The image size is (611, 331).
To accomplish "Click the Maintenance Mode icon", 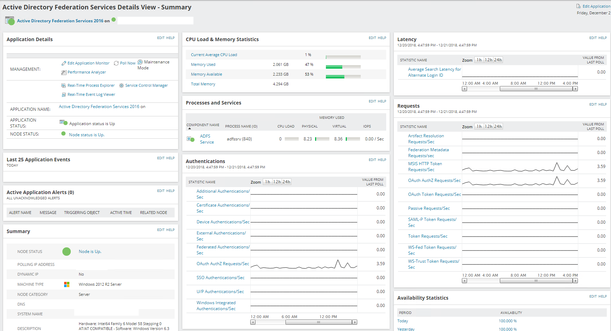I will (140, 62).
